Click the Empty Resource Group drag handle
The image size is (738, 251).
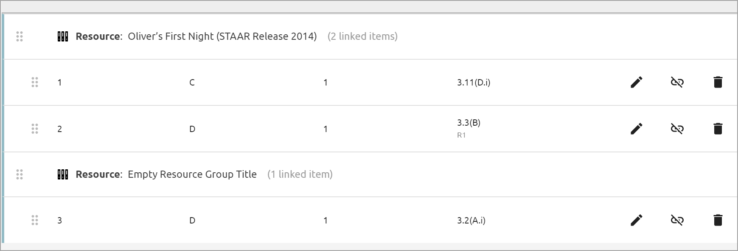[20, 174]
